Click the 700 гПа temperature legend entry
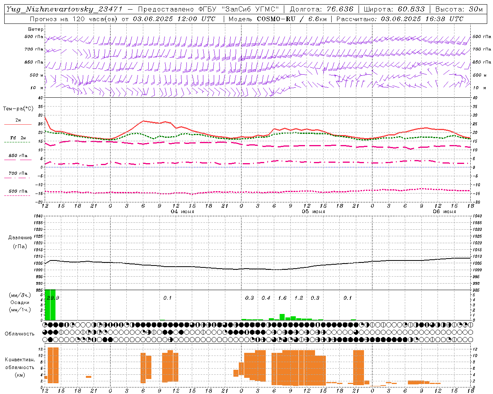 point(18,173)
